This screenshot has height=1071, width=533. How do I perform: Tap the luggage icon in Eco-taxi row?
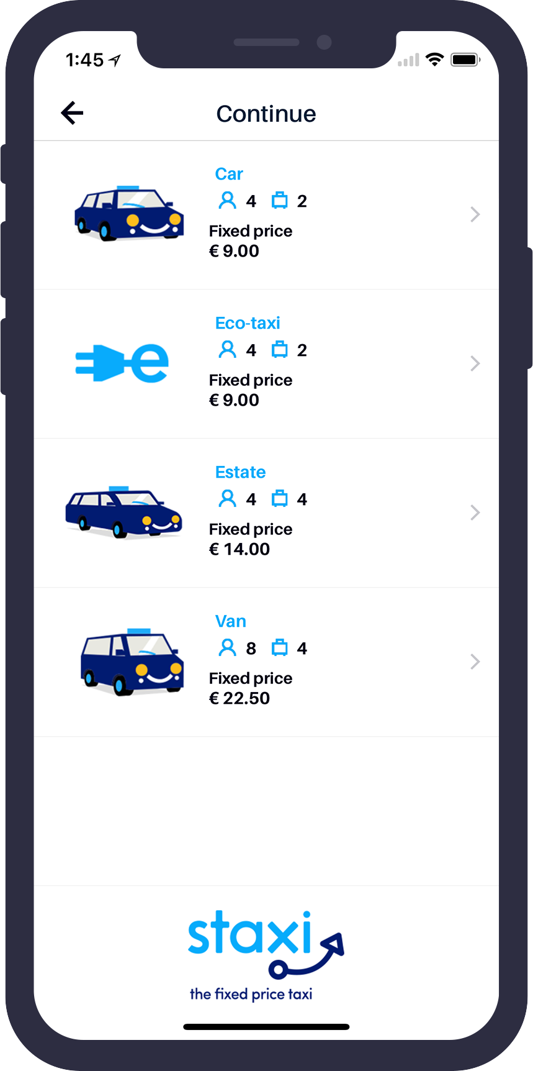(x=280, y=350)
